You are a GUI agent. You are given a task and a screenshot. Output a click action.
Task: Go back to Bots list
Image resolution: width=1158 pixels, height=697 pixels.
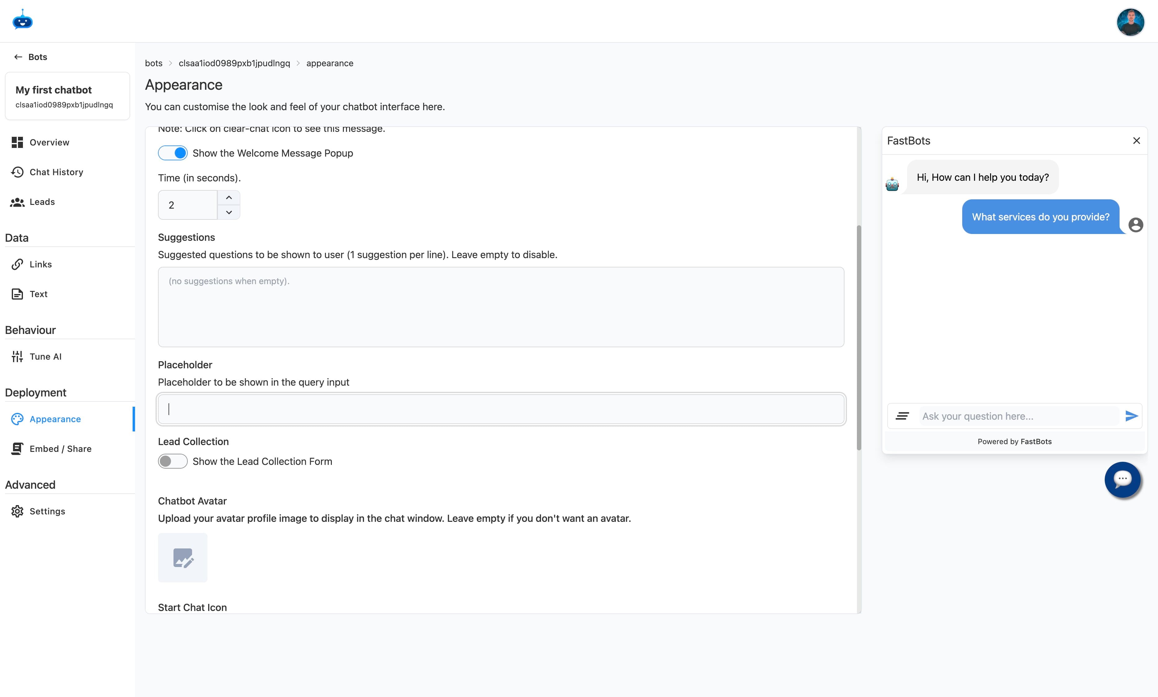(x=31, y=57)
